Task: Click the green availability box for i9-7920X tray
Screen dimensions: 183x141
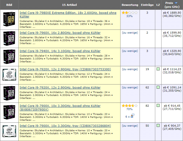Action: [158, 69]
